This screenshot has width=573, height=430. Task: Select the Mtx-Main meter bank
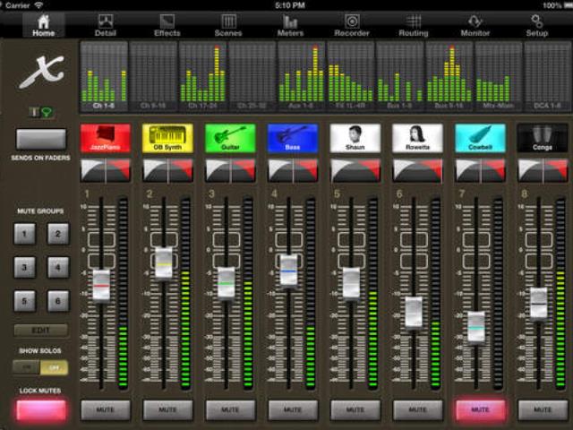tap(499, 76)
